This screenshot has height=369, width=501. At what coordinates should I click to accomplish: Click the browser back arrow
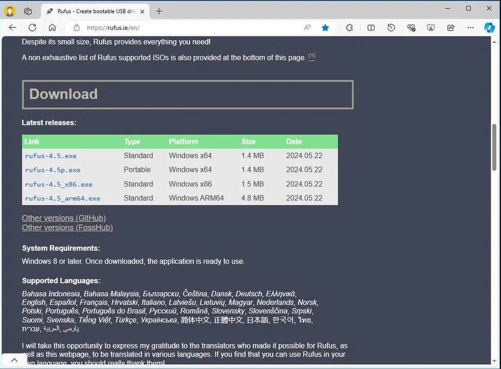coord(12,28)
